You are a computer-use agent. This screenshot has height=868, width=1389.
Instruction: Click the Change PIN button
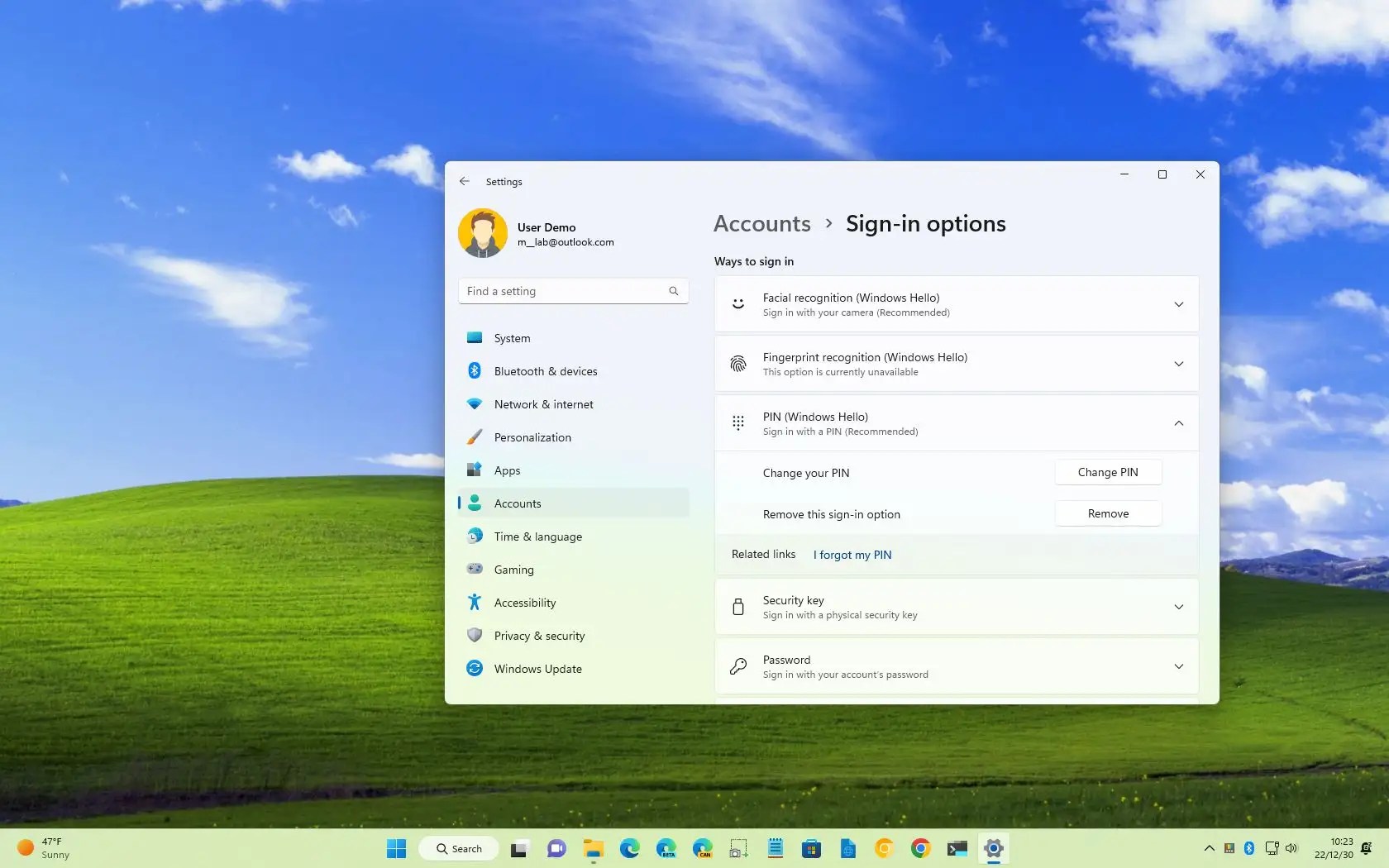[x=1108, y=472]
